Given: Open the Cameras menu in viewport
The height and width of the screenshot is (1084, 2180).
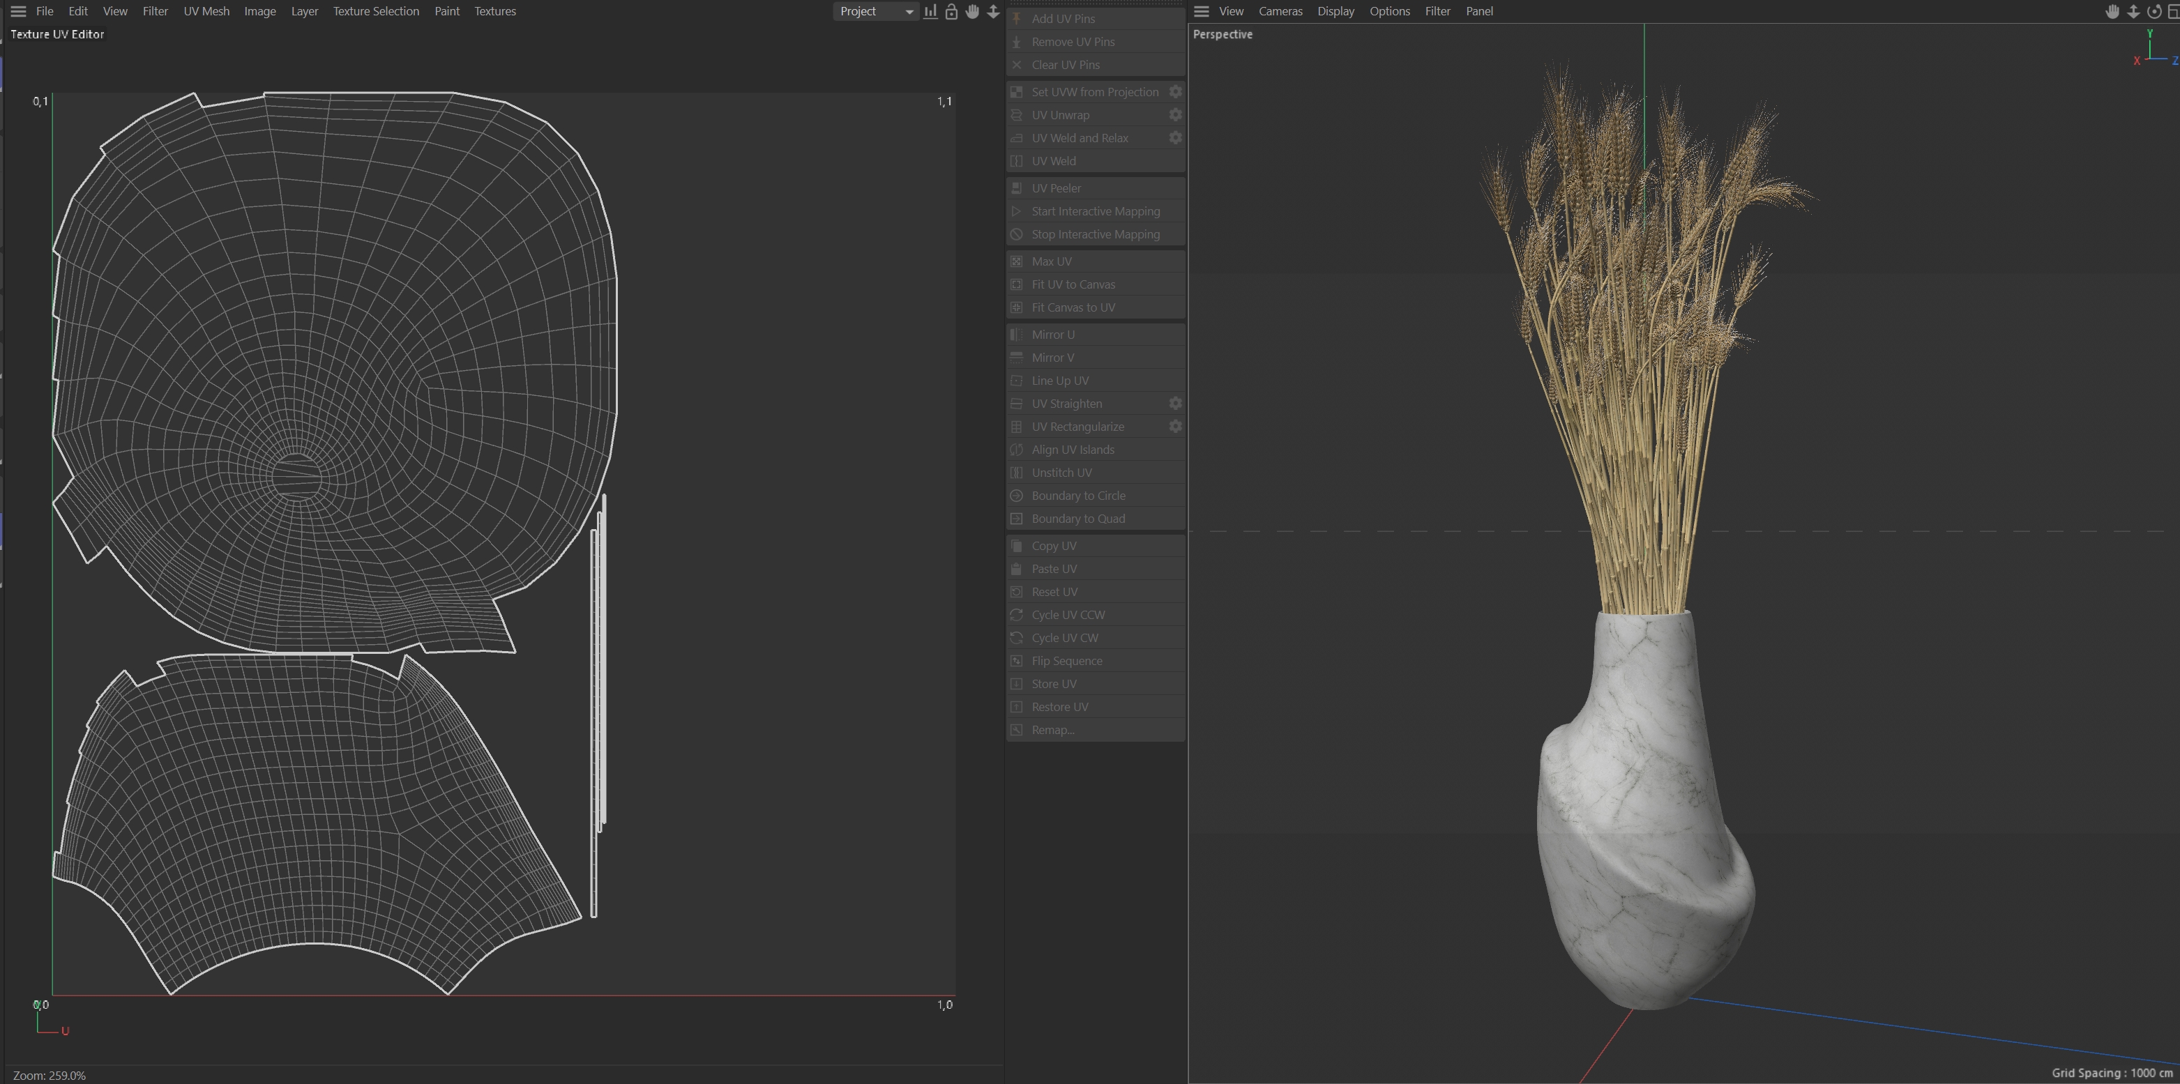Looking at the screenshot, I should click(1280, 12).
